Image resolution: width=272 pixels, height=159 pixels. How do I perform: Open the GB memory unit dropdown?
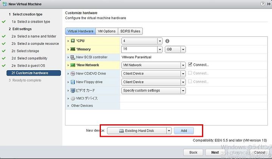(183, 50)
